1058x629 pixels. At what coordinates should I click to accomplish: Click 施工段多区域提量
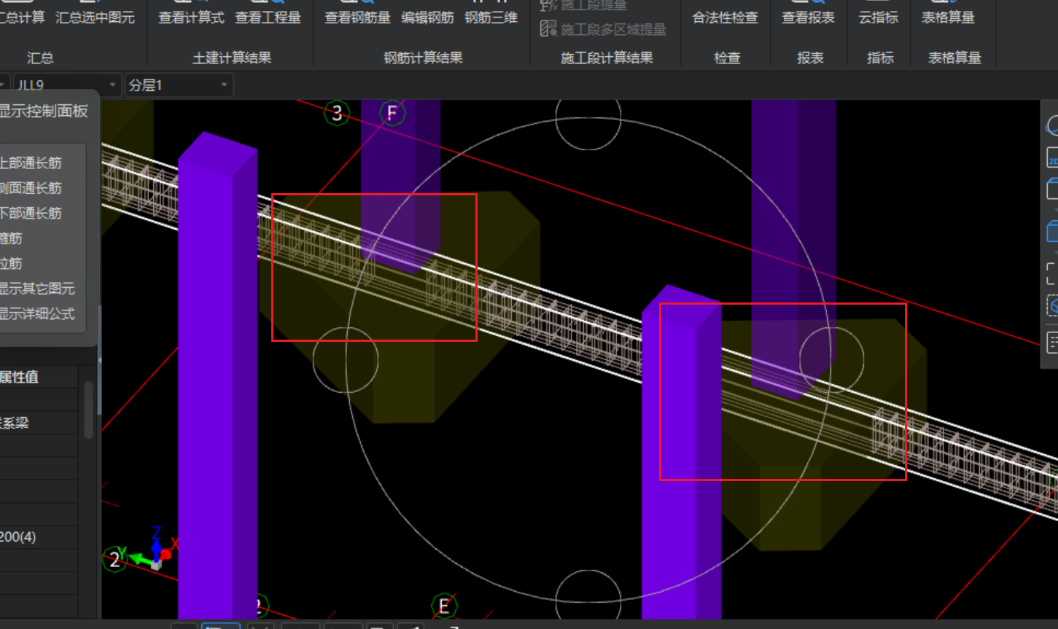tap(604, 29)
